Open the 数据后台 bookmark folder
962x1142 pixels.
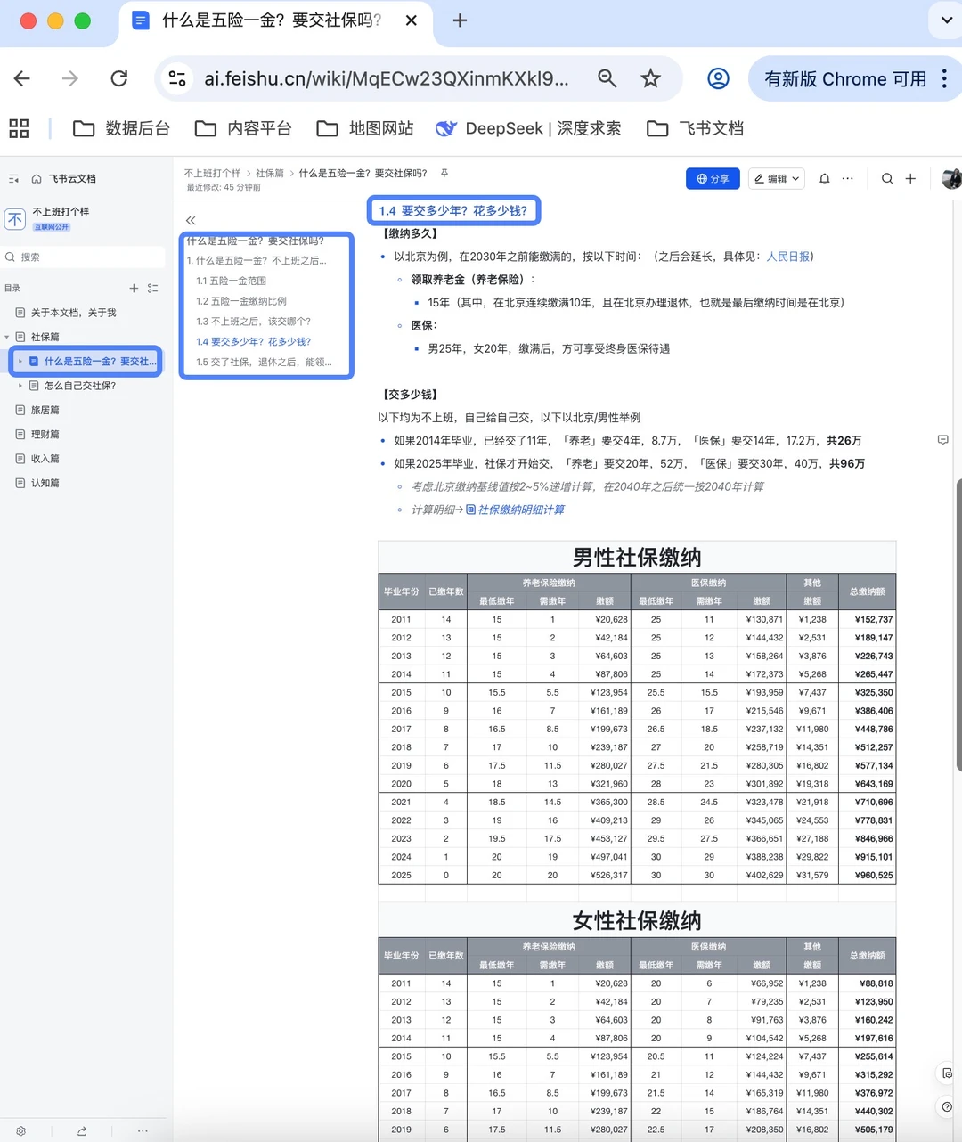tap(121, 128)
